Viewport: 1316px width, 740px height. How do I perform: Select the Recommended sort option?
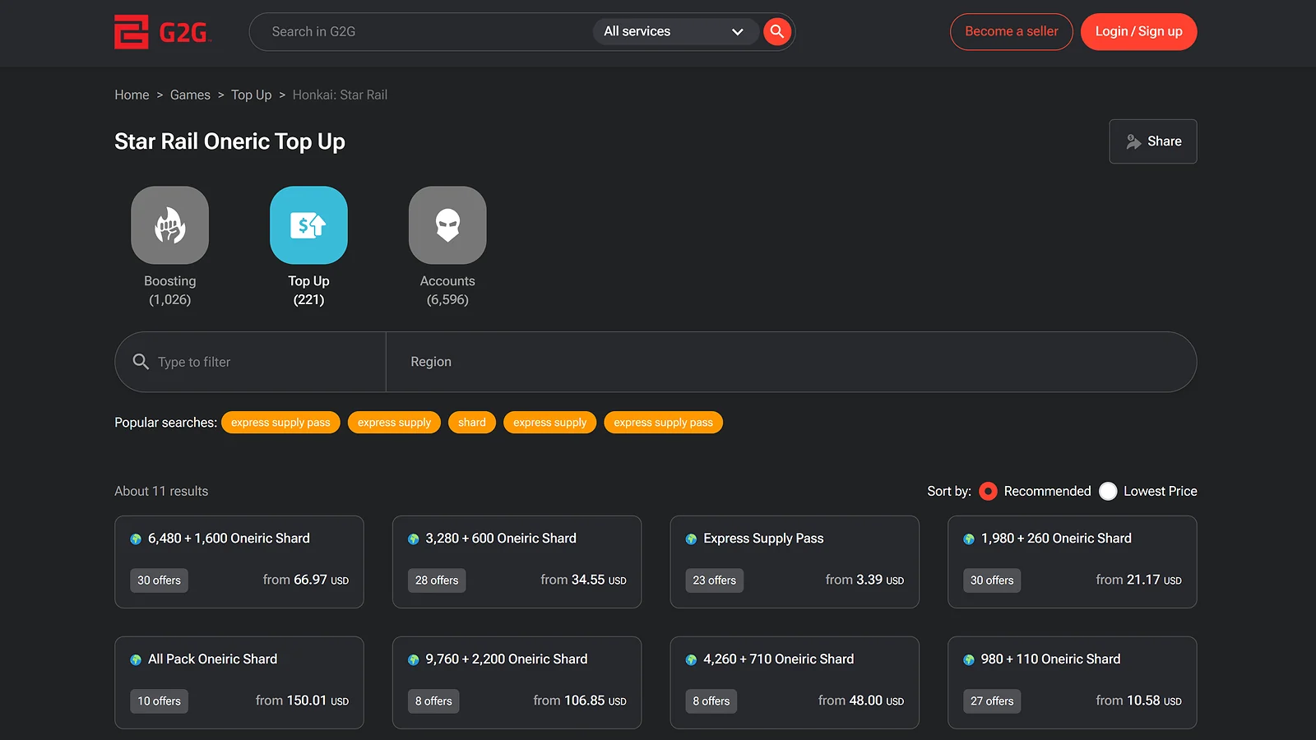click(x=989, y=491)
